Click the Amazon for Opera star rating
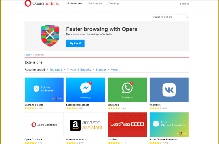The image size is (219, 144). (x=72, y=143)
